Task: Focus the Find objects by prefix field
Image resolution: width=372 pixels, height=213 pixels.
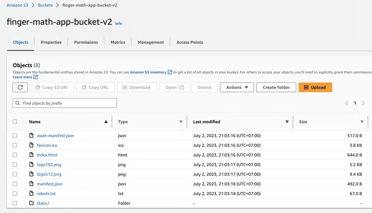Action: coord(65,103)
